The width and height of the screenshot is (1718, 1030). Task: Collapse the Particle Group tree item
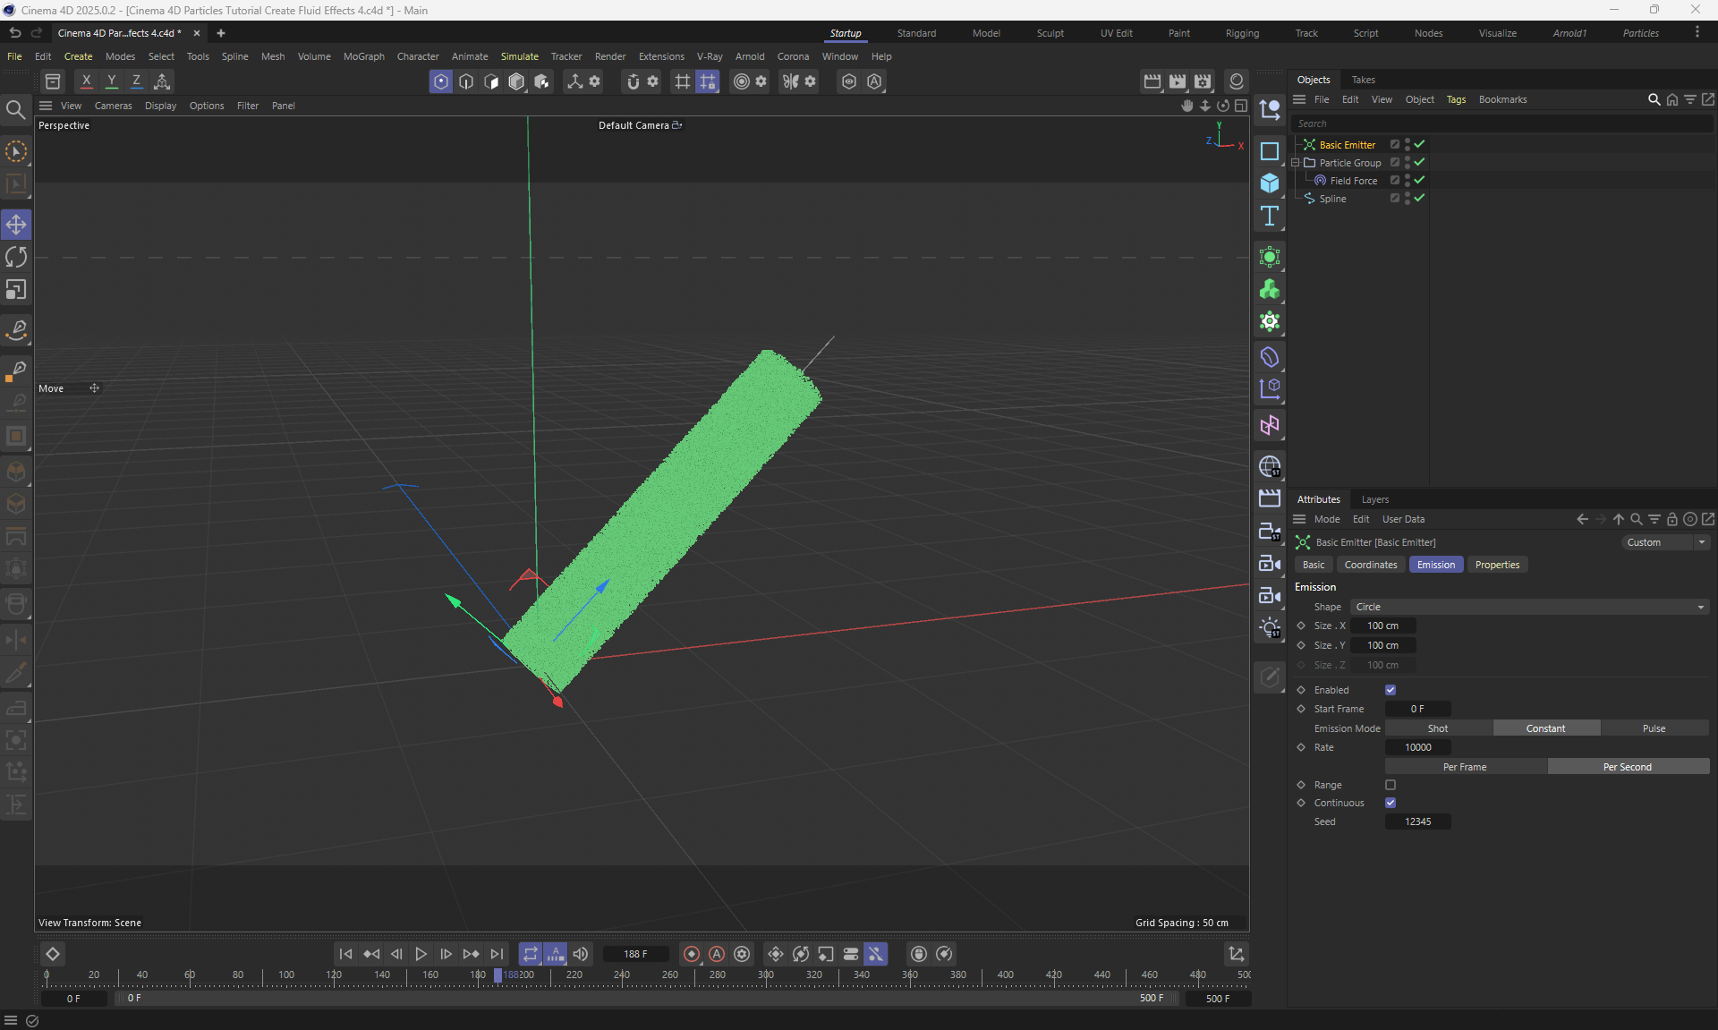1295,163
